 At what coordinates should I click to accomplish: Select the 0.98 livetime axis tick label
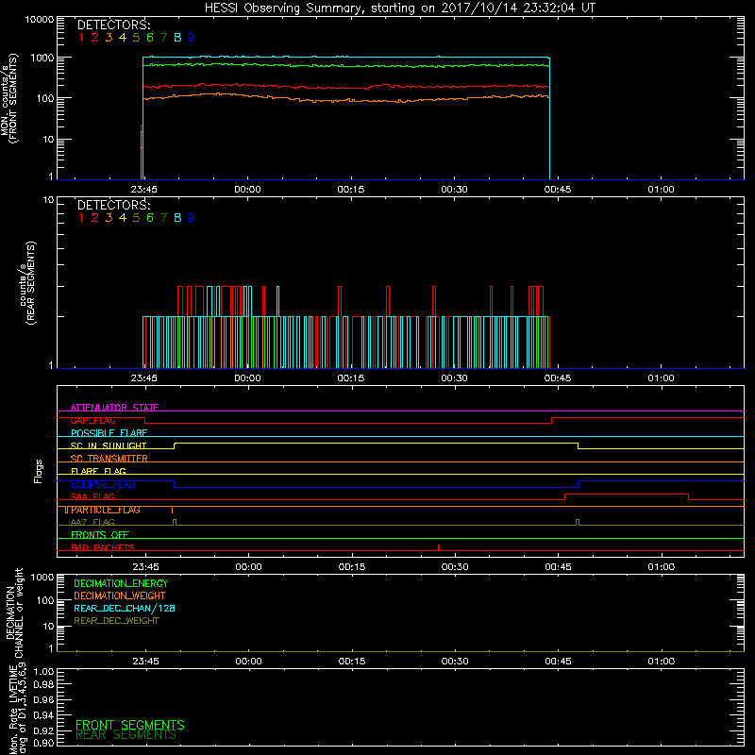pos(43,685)
